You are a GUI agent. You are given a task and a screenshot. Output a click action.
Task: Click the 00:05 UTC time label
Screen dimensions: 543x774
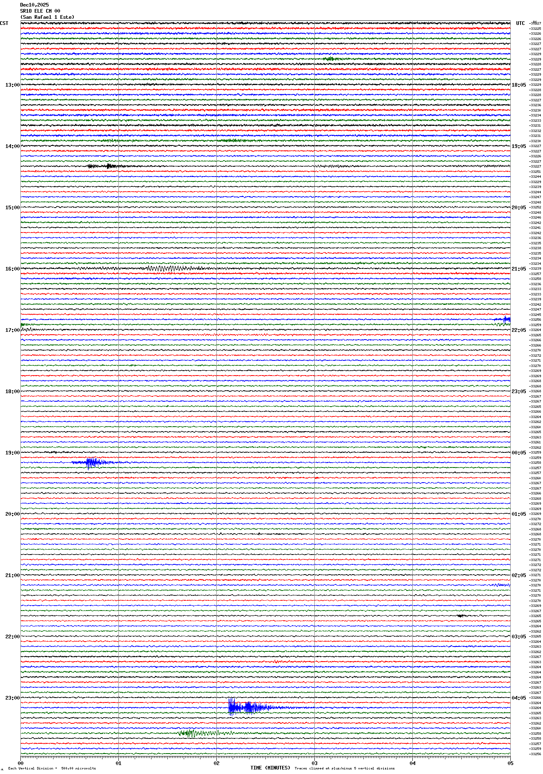coord(519,453)
